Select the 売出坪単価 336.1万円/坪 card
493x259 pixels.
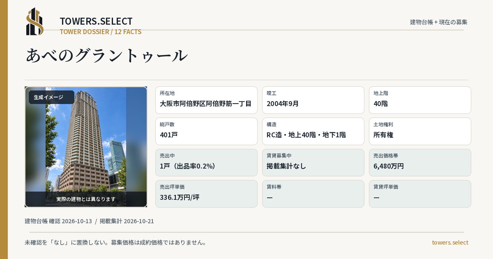click(x=206, y=194)
